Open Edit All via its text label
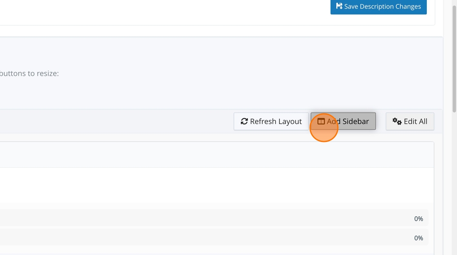The width and height of the screenshot is (457, 255). pyautogui.click(x=415, y=121)
